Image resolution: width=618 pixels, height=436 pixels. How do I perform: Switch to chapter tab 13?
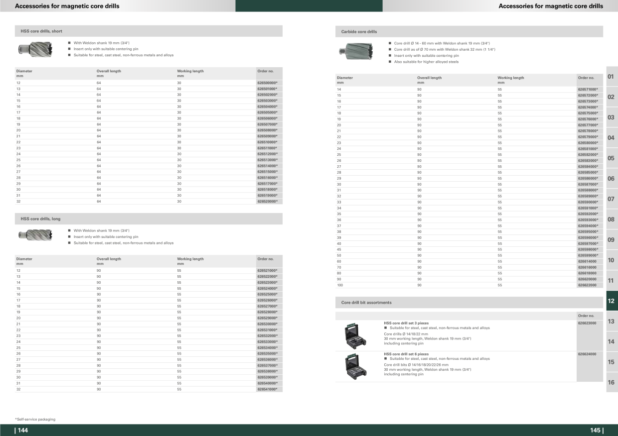(612, 322)
